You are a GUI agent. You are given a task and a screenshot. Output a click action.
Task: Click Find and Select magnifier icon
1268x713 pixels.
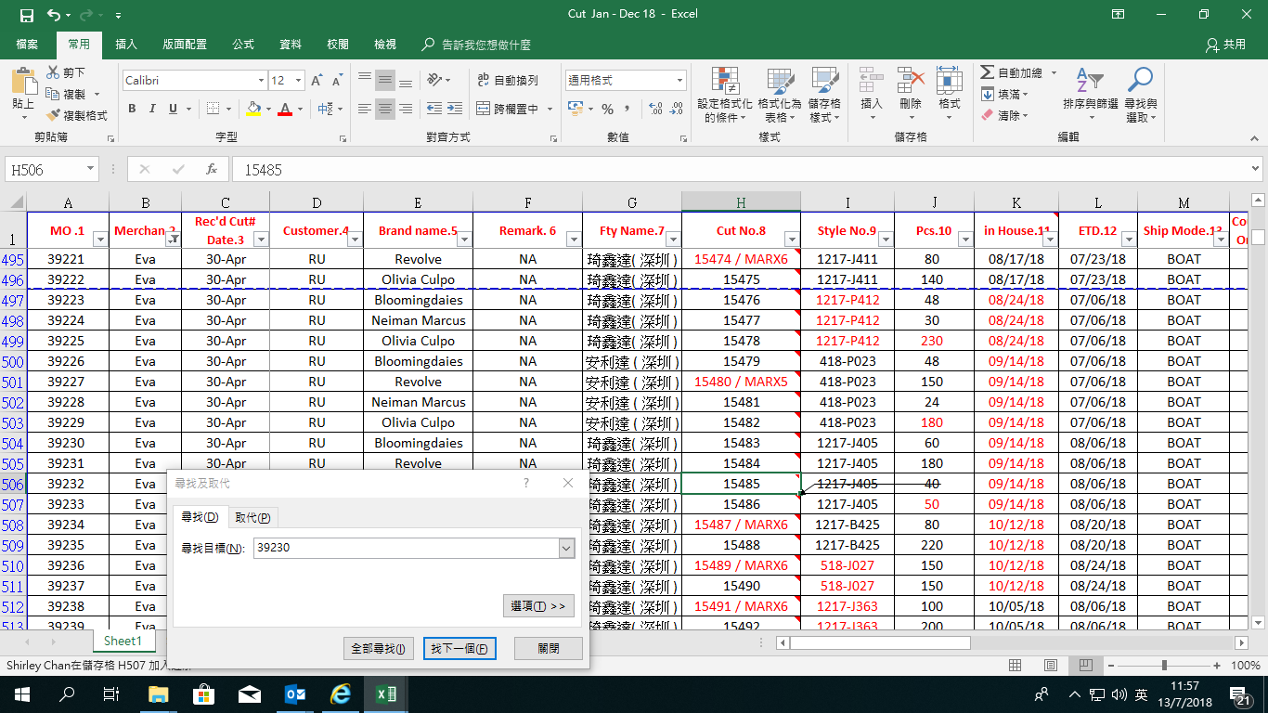tap(1140, 81)
